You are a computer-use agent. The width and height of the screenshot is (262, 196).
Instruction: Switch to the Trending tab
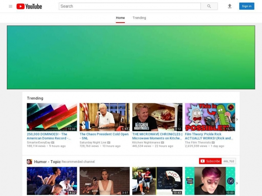139,18
